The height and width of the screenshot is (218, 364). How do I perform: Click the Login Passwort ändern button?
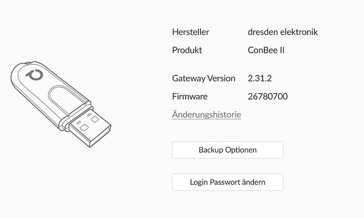[x=227, y=182]
